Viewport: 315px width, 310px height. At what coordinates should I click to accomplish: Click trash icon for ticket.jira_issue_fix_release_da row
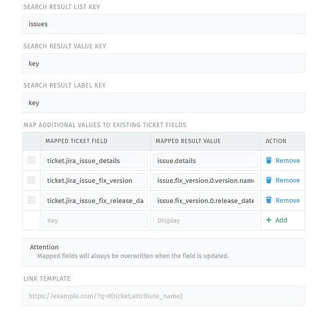(269, 200)
